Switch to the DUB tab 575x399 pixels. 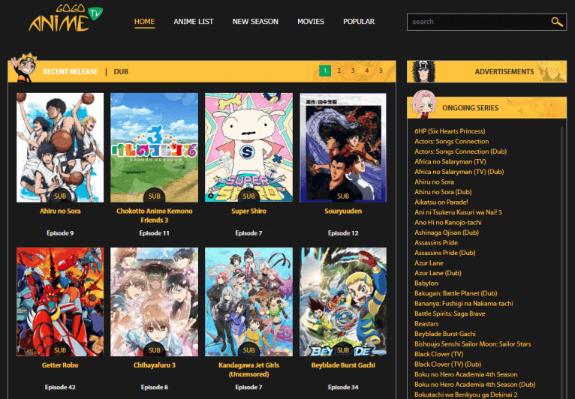click(121, 71)
